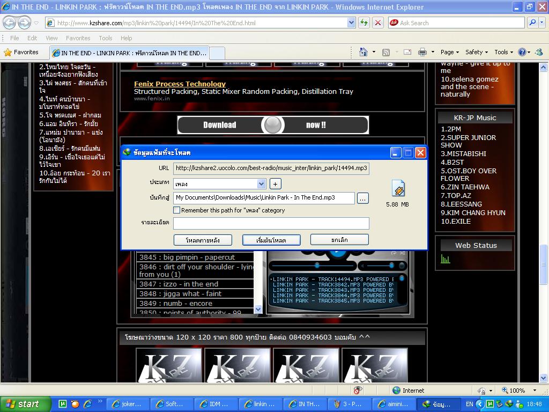
Task: Open the Fenix Process Technology ad link
Action: (x=180, y=84)
